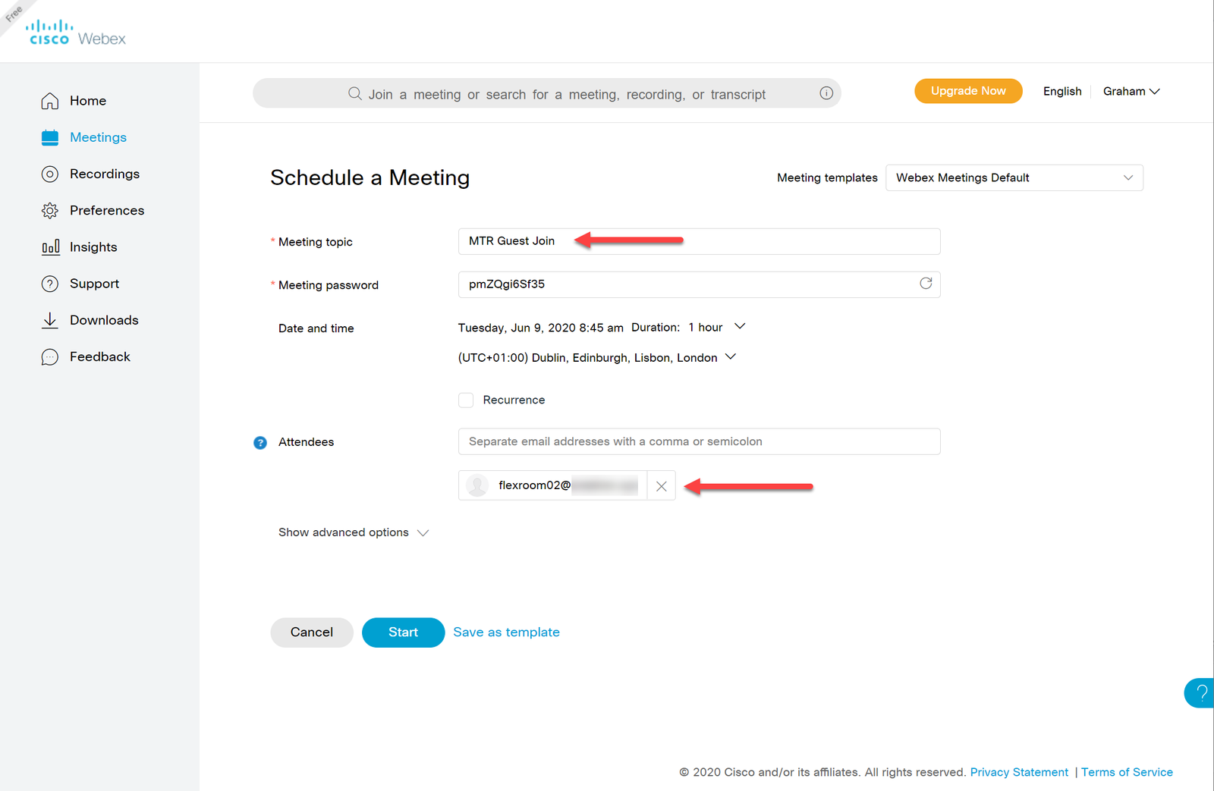Open Preferences settings
The height and width of the screenshot is (791, 1214).
point(106,210)
